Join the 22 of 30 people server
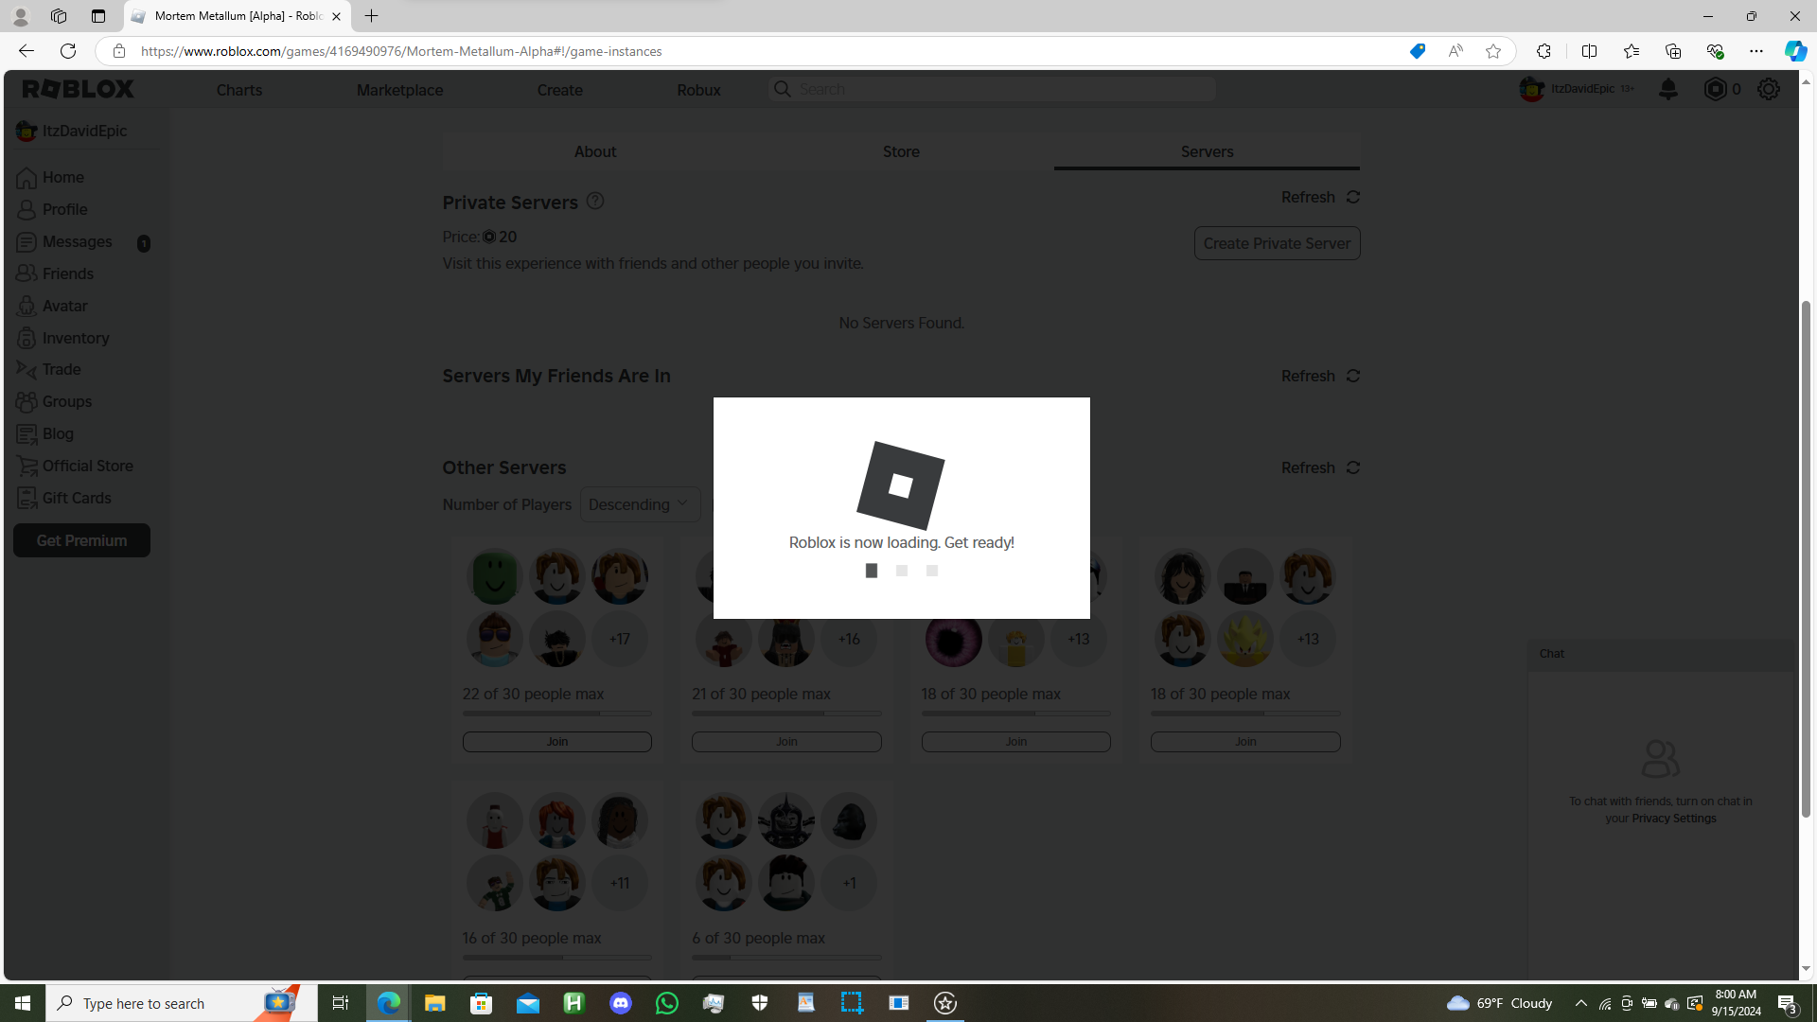Viewport: 1817px width, 1022px height. (x=557, y=742)
